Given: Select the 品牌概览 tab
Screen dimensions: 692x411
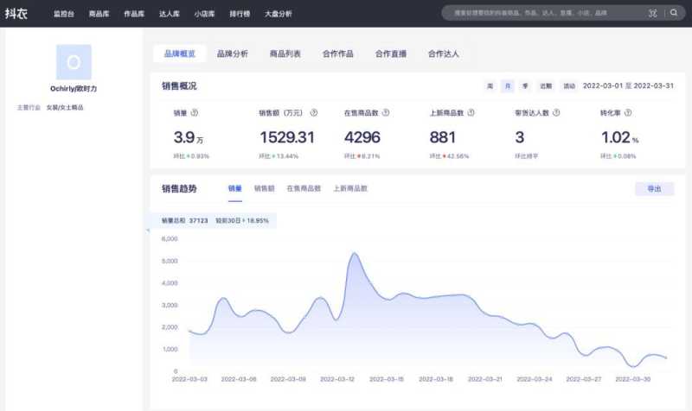Looking at the screenshot, I should (x=180, y=54).
